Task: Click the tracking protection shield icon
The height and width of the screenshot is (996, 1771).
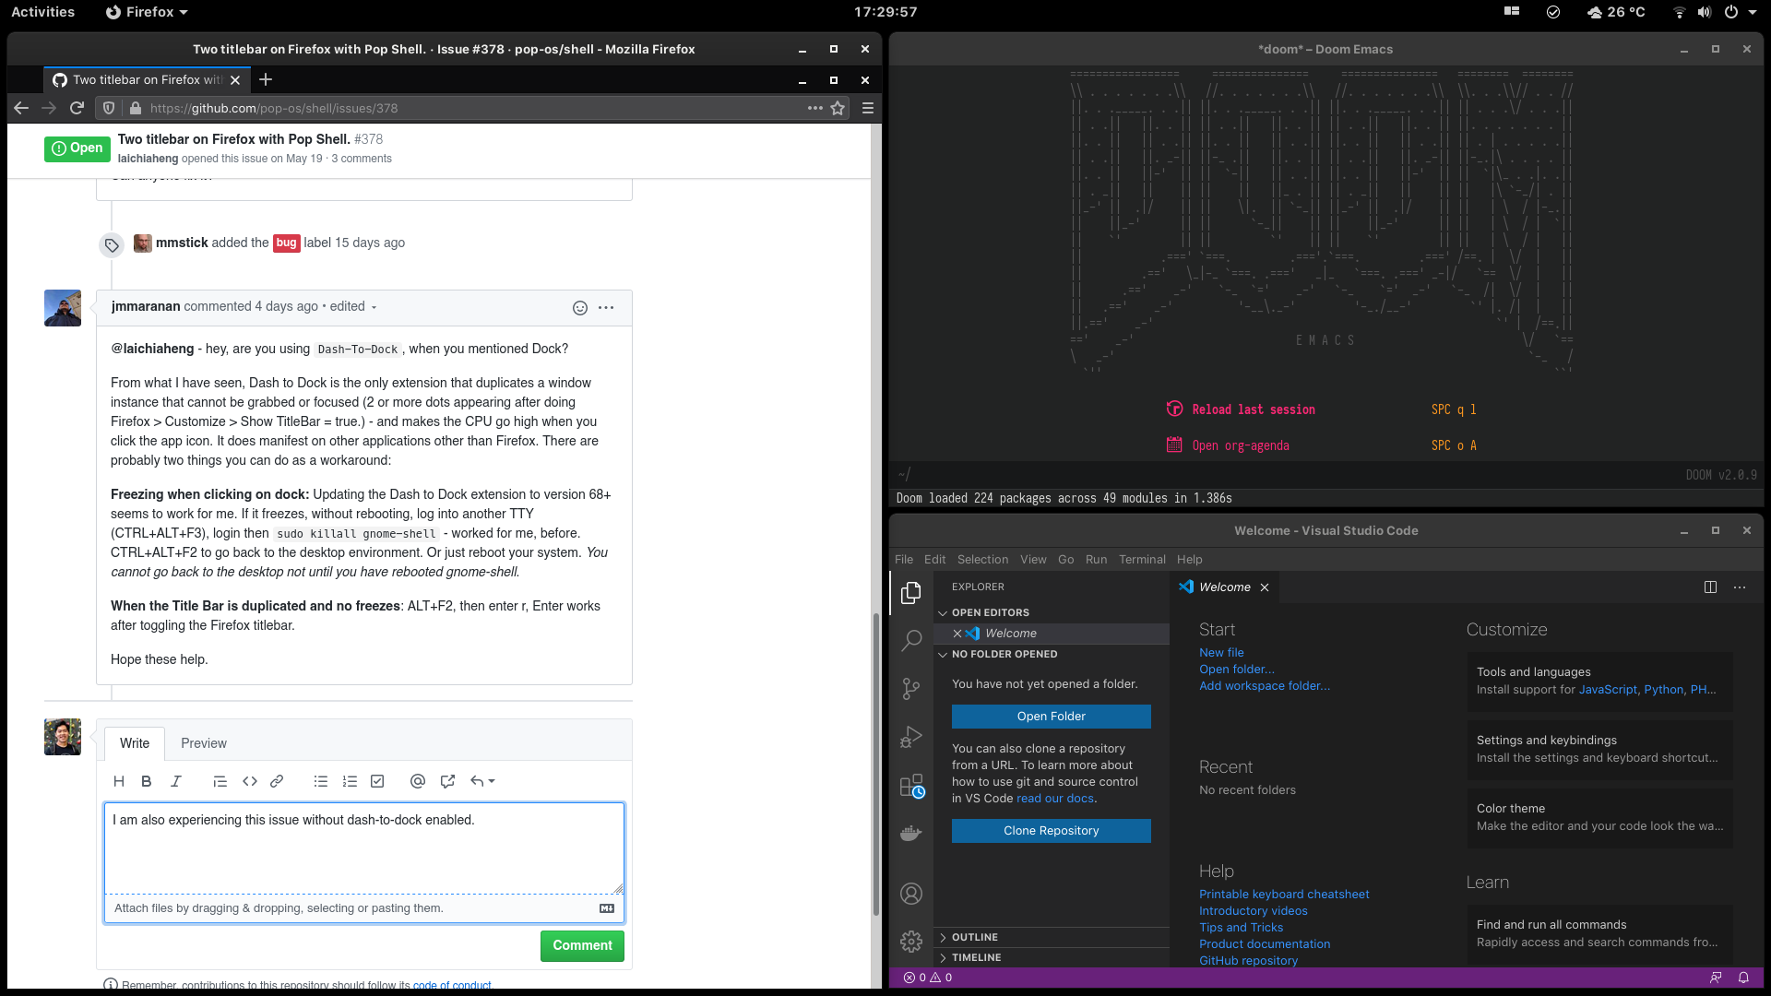Action: pyautogui.click(x=109, y=108)
